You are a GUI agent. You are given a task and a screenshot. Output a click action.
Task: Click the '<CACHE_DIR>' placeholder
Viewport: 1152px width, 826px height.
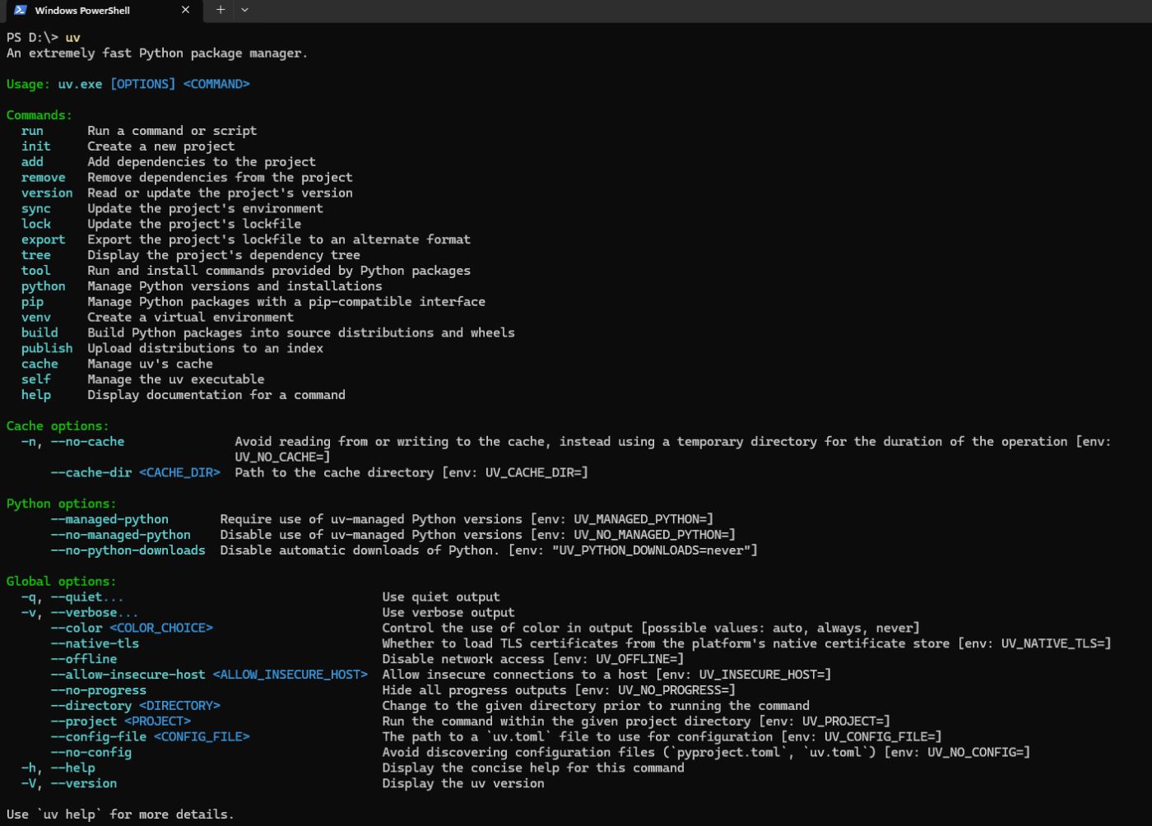click(x=179, y=473)
